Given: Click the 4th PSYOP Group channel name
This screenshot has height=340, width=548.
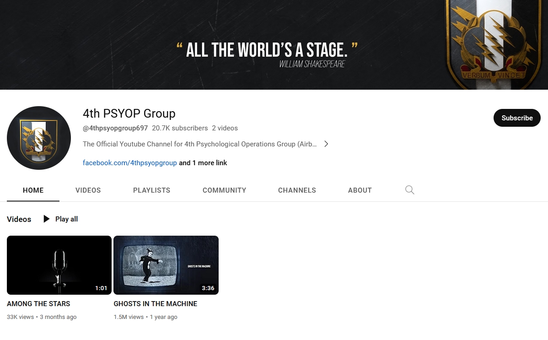Looking at the screenshot, I should pos(129,113).
